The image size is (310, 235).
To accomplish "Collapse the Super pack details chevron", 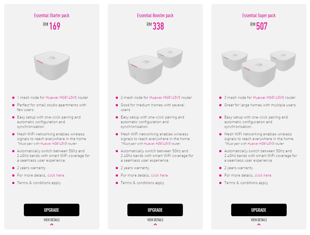I will point(259,224).
